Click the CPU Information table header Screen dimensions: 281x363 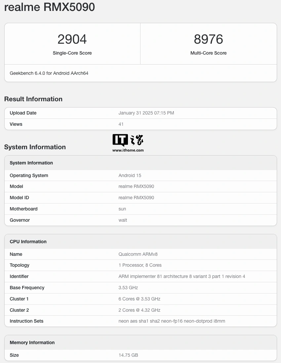coord(28,242)
